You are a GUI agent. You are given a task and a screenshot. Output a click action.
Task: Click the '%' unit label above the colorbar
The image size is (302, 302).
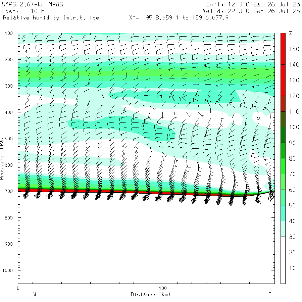tap(291, 33)
